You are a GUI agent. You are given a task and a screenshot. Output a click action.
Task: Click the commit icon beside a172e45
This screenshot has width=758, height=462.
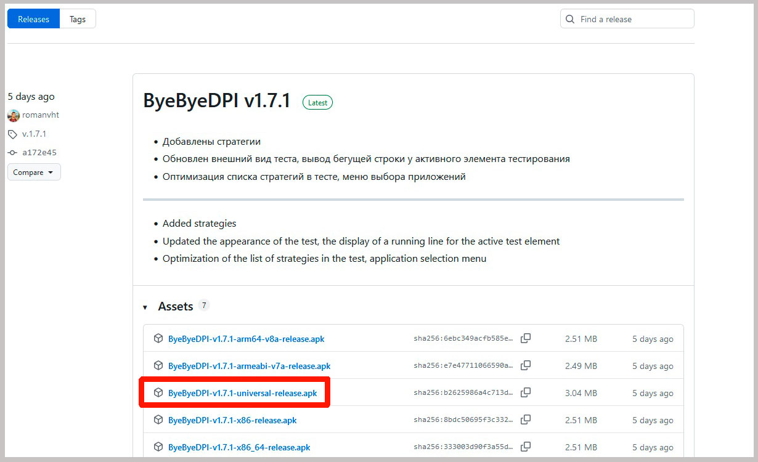[x=13, y=153]
